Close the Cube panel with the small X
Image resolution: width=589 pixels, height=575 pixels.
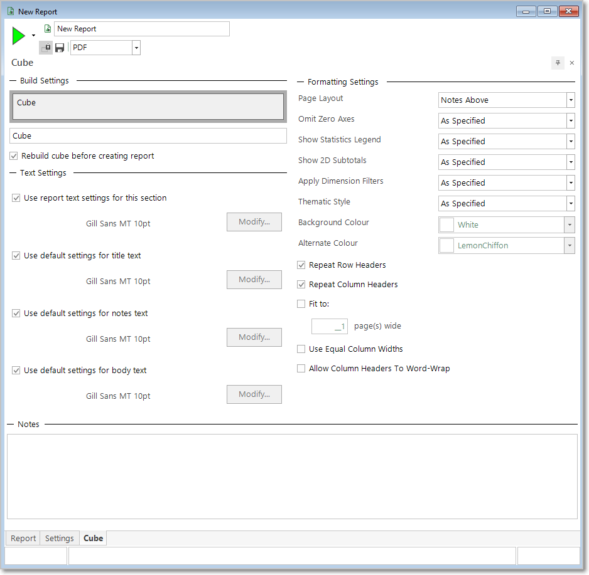571,63
